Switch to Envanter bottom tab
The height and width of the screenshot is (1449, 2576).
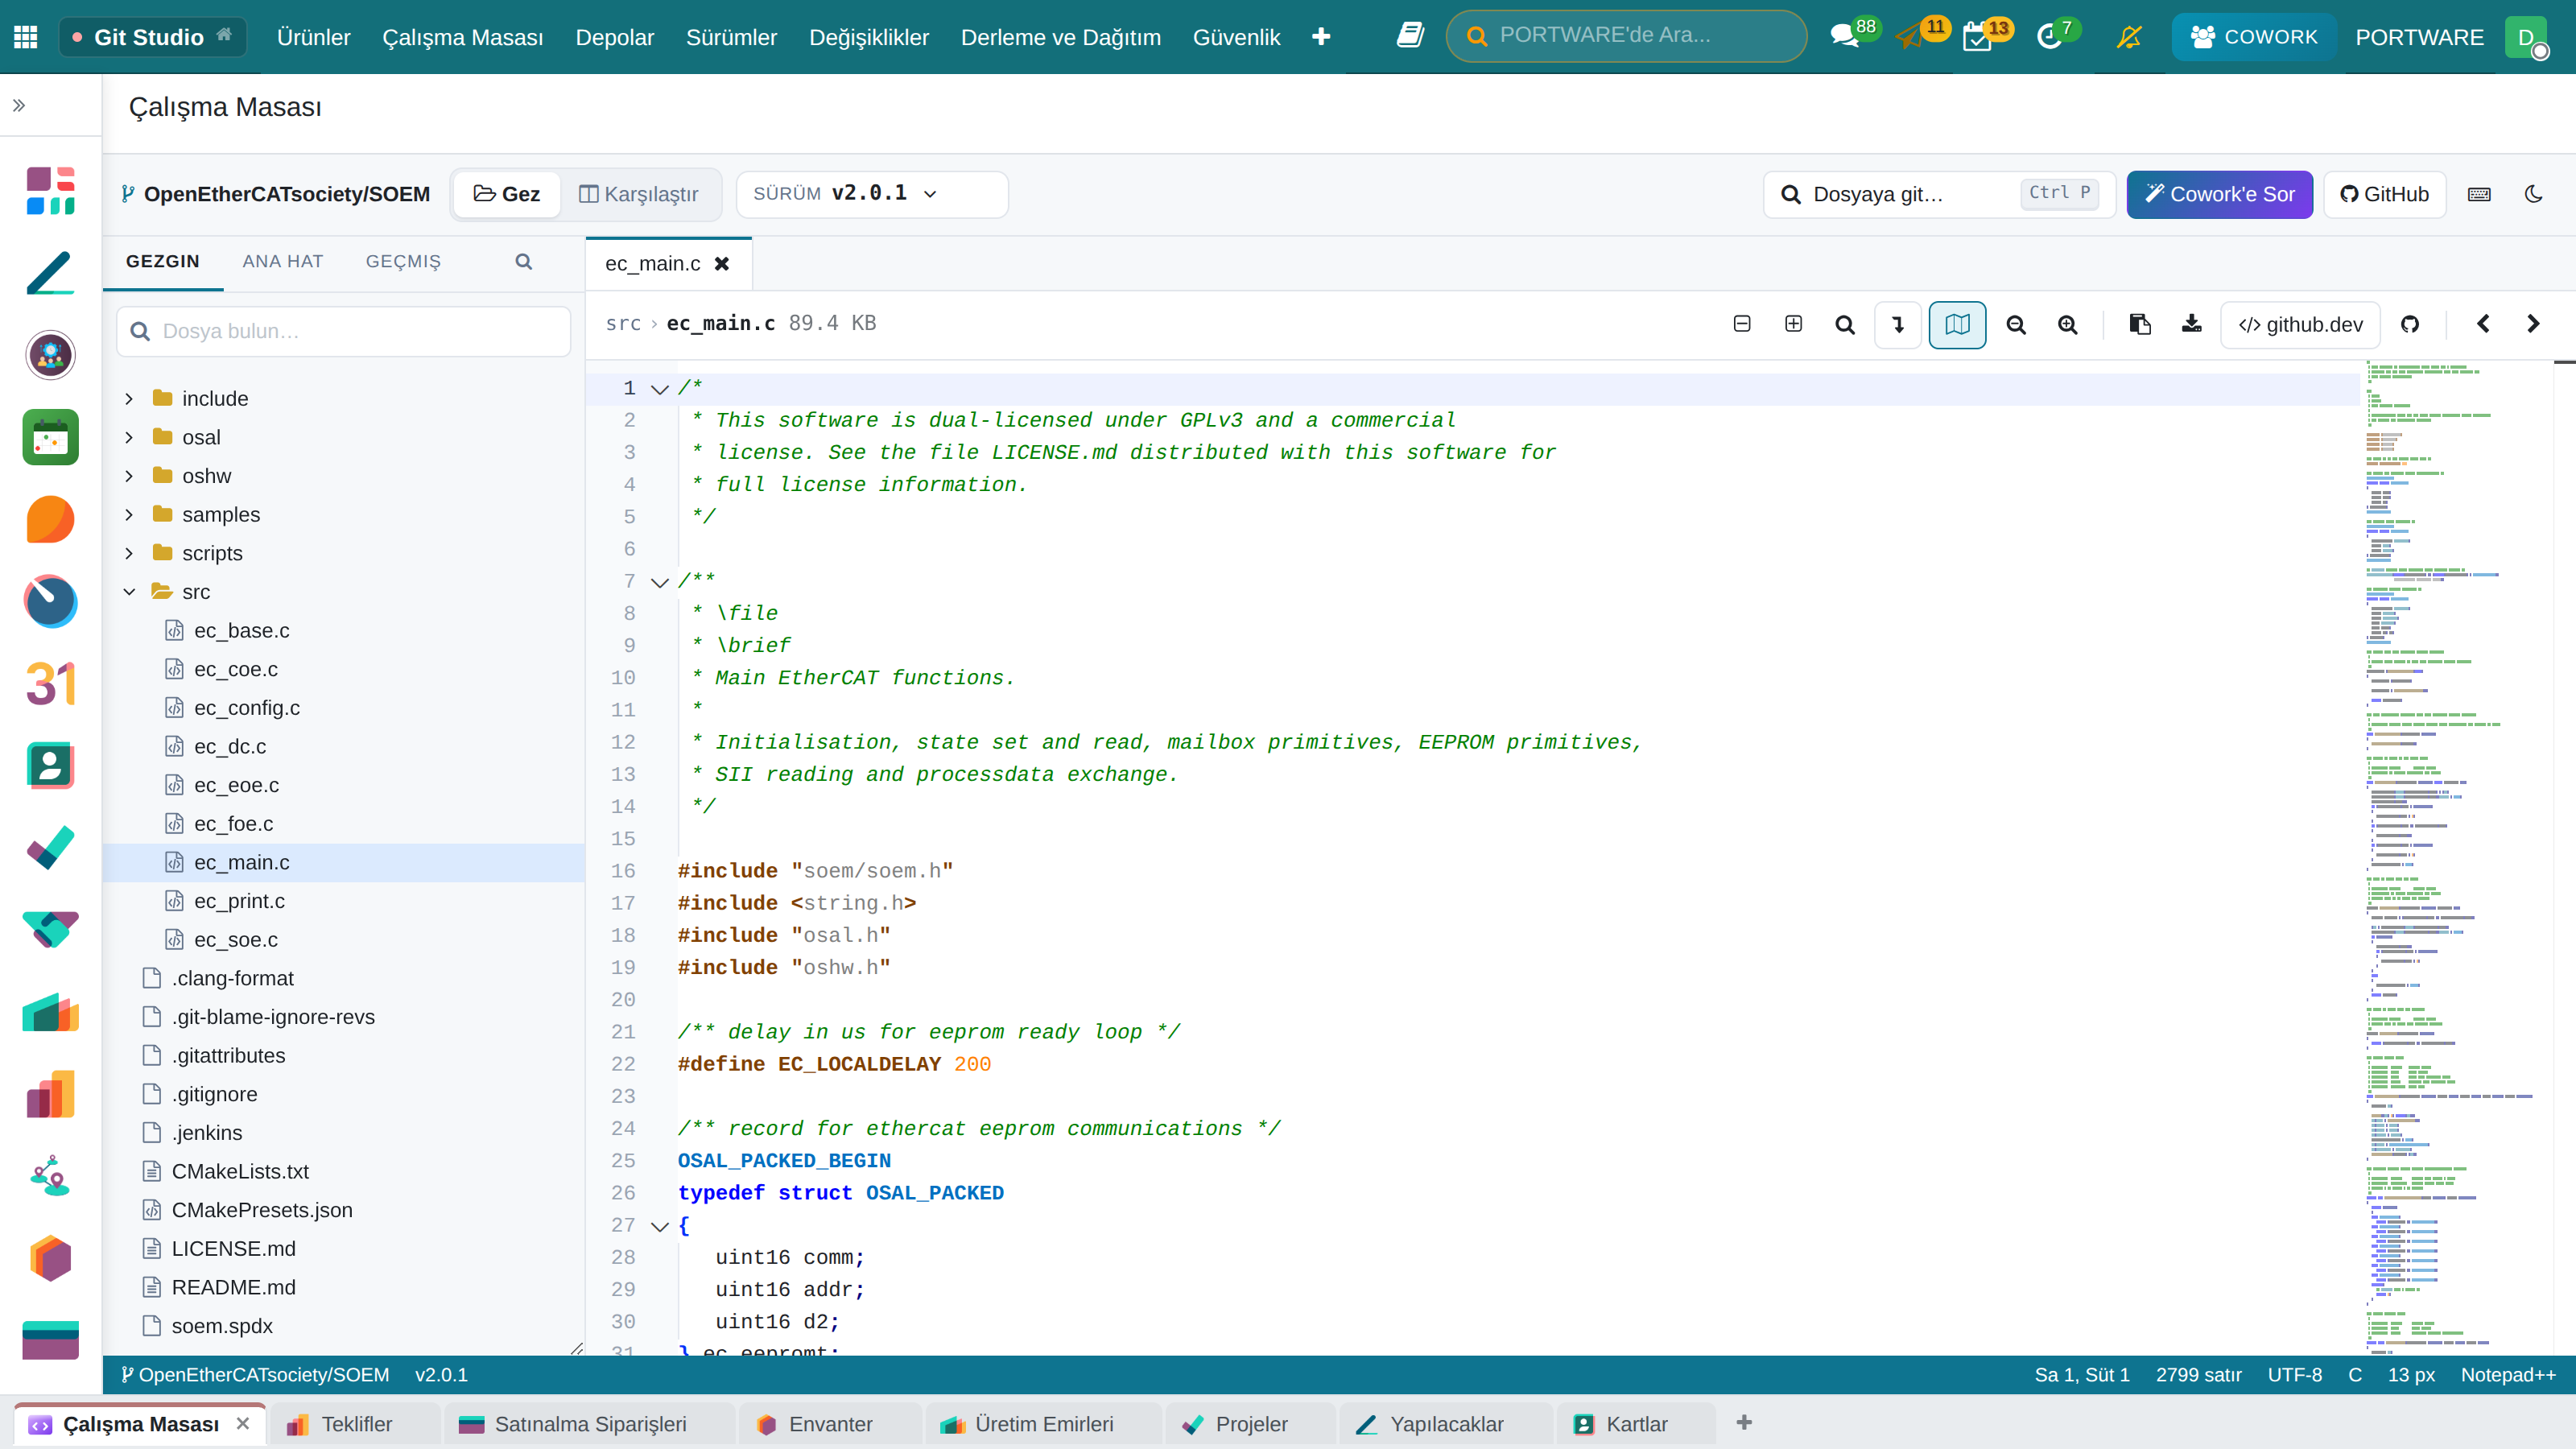[829, 1424]
